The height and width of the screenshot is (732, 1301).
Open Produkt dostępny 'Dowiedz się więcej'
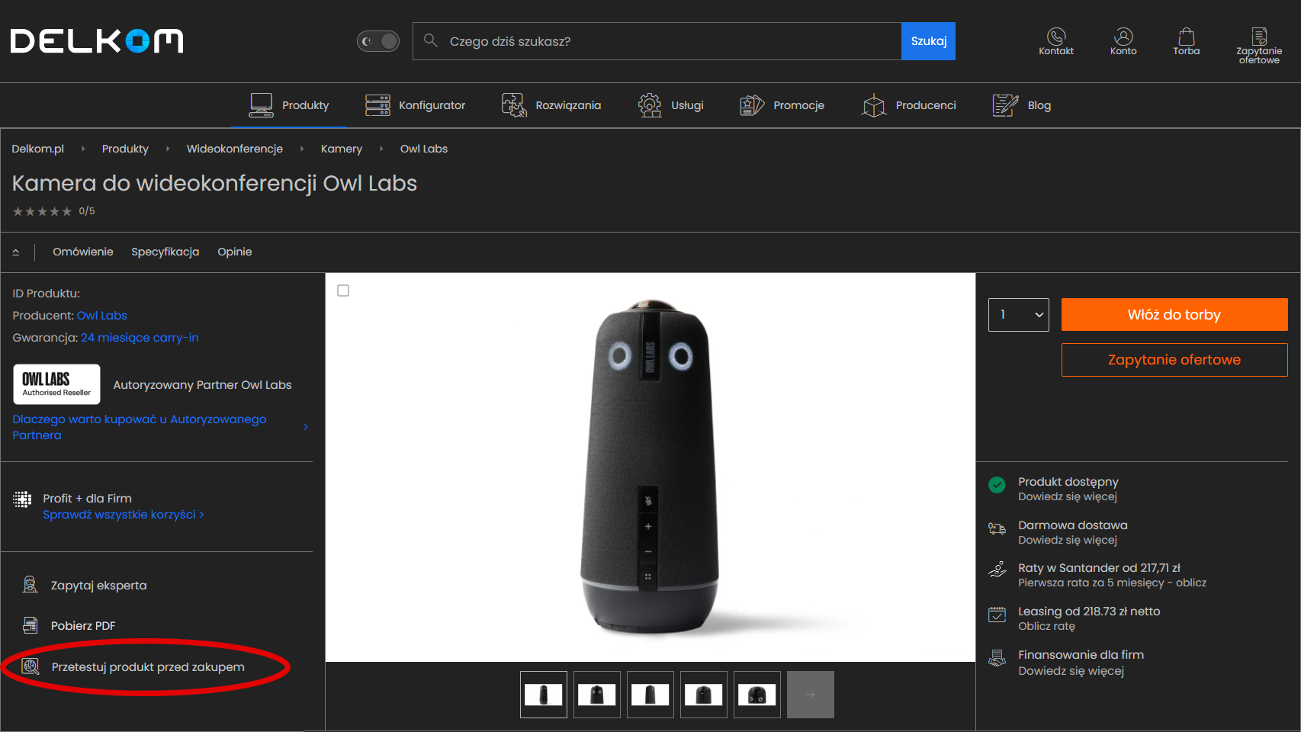pos(1068,497)
